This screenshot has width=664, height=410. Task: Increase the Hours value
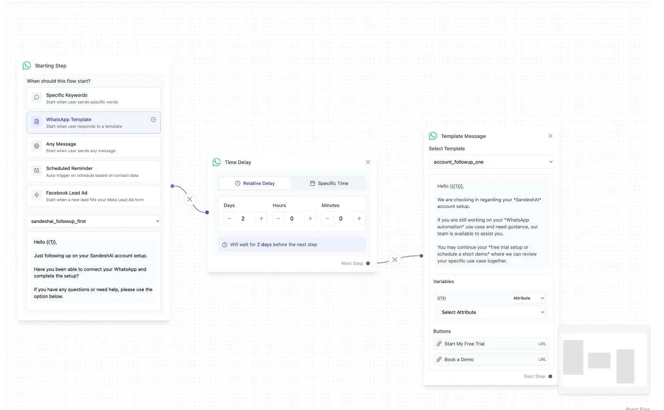[x=310, y=218]
